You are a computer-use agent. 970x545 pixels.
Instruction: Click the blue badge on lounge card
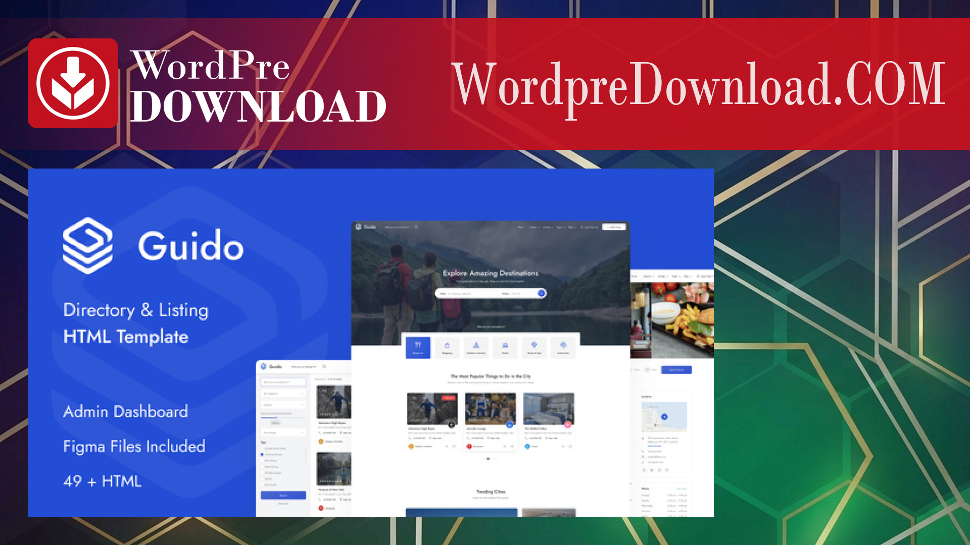509,424
